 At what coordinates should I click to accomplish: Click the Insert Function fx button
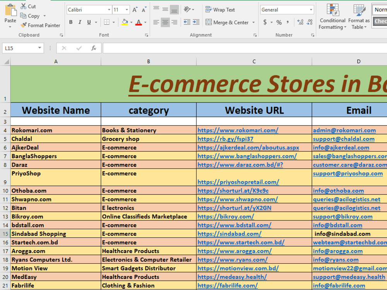(x=94, y=48)
